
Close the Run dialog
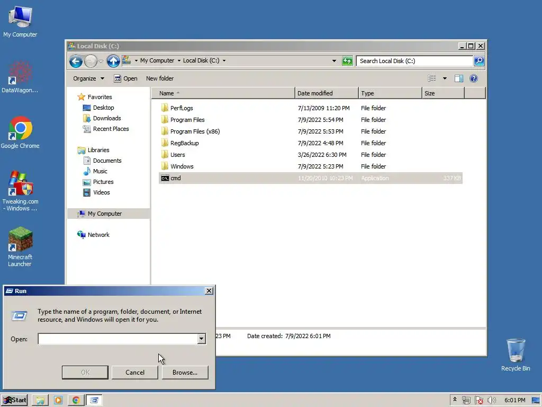point(209,291)
